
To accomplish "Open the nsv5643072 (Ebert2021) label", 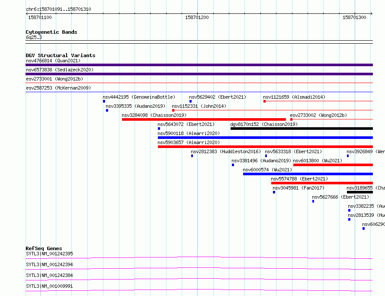I will (186, 124).
